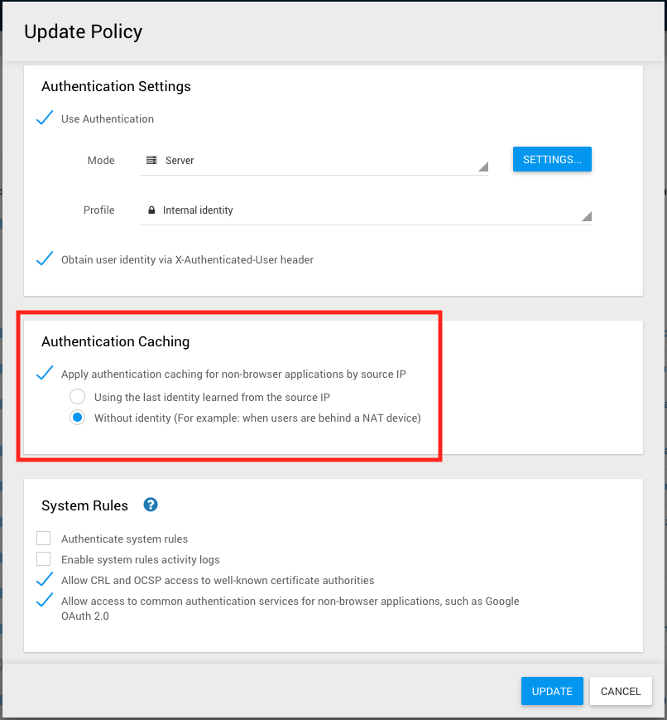
Task: Uncheck the Use Authentication checkmark
Action: (46, 118)
